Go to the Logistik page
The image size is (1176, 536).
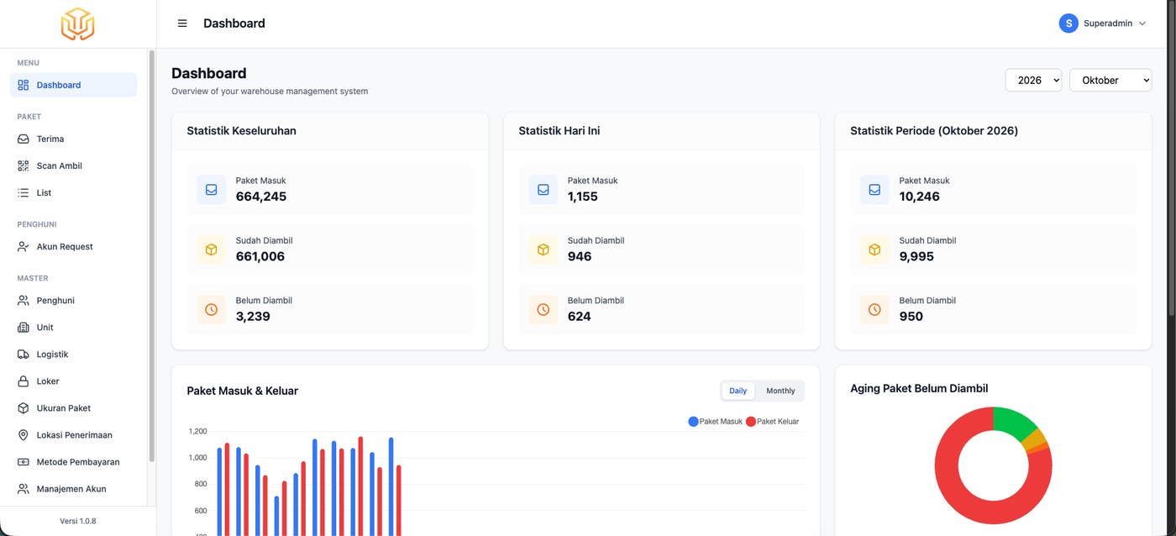(73, 354)
